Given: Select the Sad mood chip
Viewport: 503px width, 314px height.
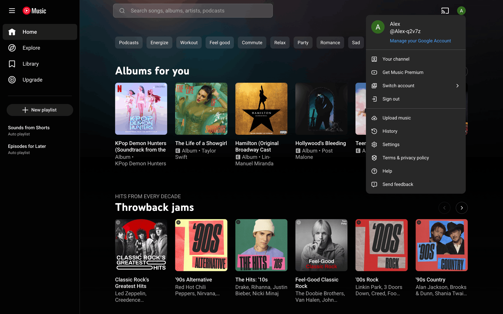Looking at the screenshot, I should [x=356, y=43].
